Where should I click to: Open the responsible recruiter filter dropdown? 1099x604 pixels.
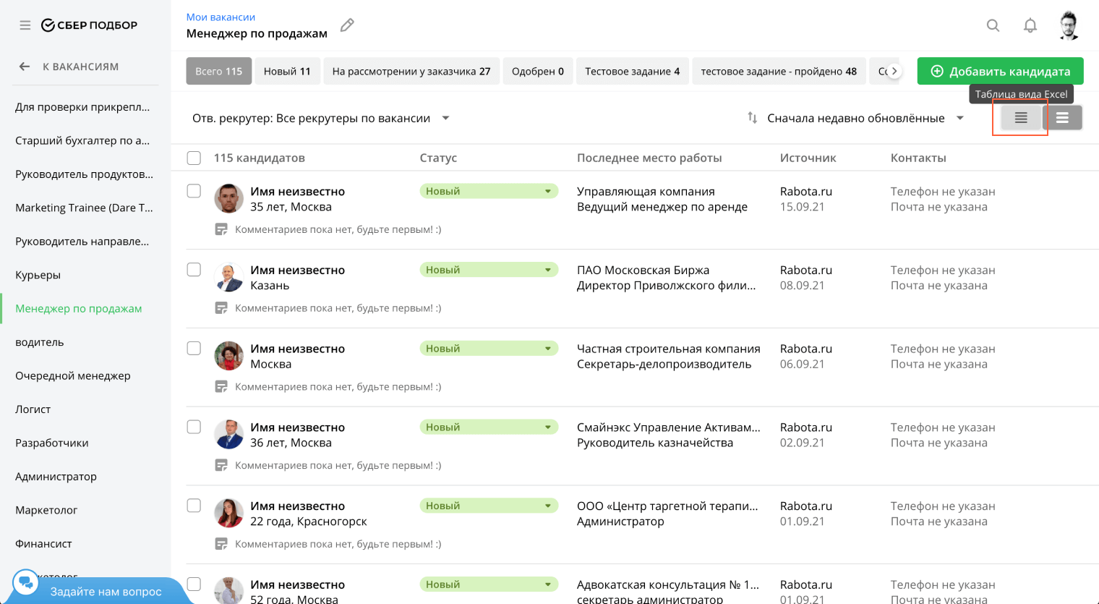[x=445, y=118]
